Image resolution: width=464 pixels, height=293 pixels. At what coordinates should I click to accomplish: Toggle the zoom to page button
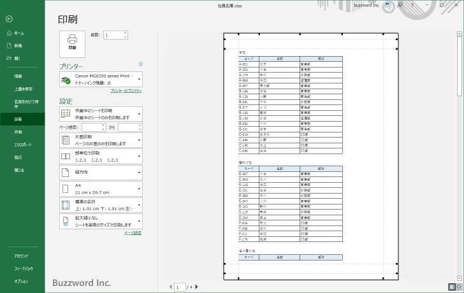pos(459,287)
